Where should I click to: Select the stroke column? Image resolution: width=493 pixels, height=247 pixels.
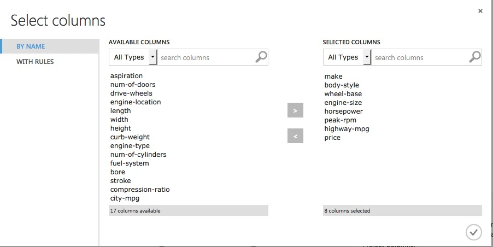pos(120,181)
